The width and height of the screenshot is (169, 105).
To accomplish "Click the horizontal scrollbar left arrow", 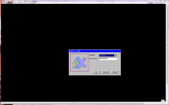I will [x=2, y=103].
